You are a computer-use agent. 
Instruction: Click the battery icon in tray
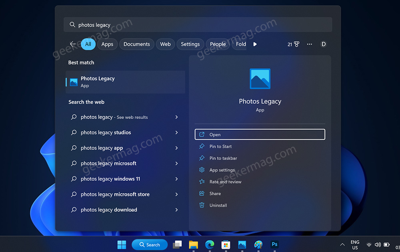tap(387, 245)
